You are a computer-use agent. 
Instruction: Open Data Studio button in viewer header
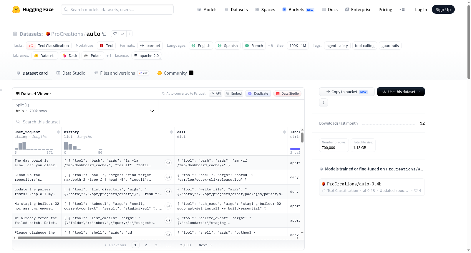(287, 93)
